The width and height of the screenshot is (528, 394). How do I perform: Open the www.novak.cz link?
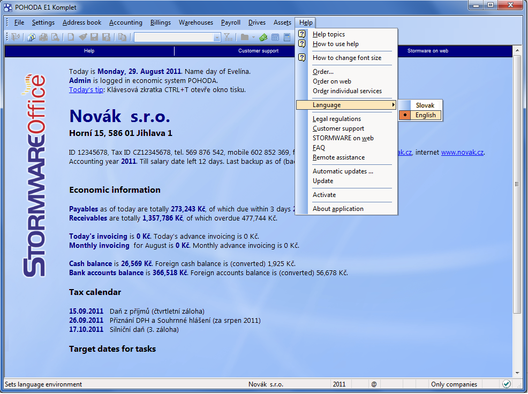[x=462, y=152]
